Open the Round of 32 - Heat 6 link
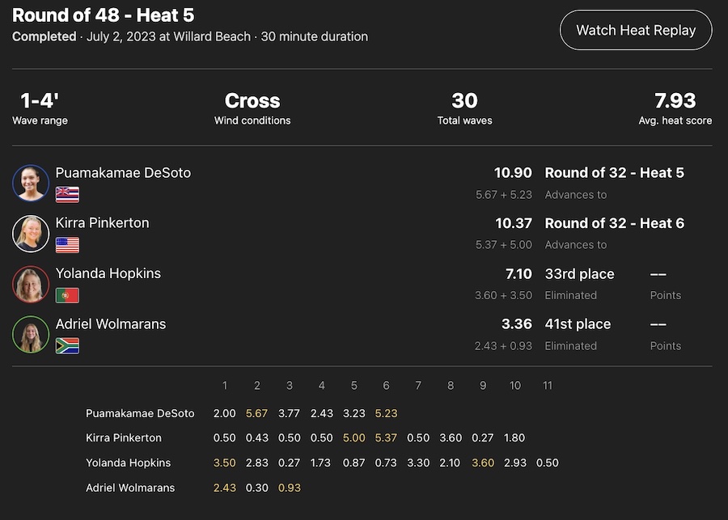728x520 pixels. point(614,223)
